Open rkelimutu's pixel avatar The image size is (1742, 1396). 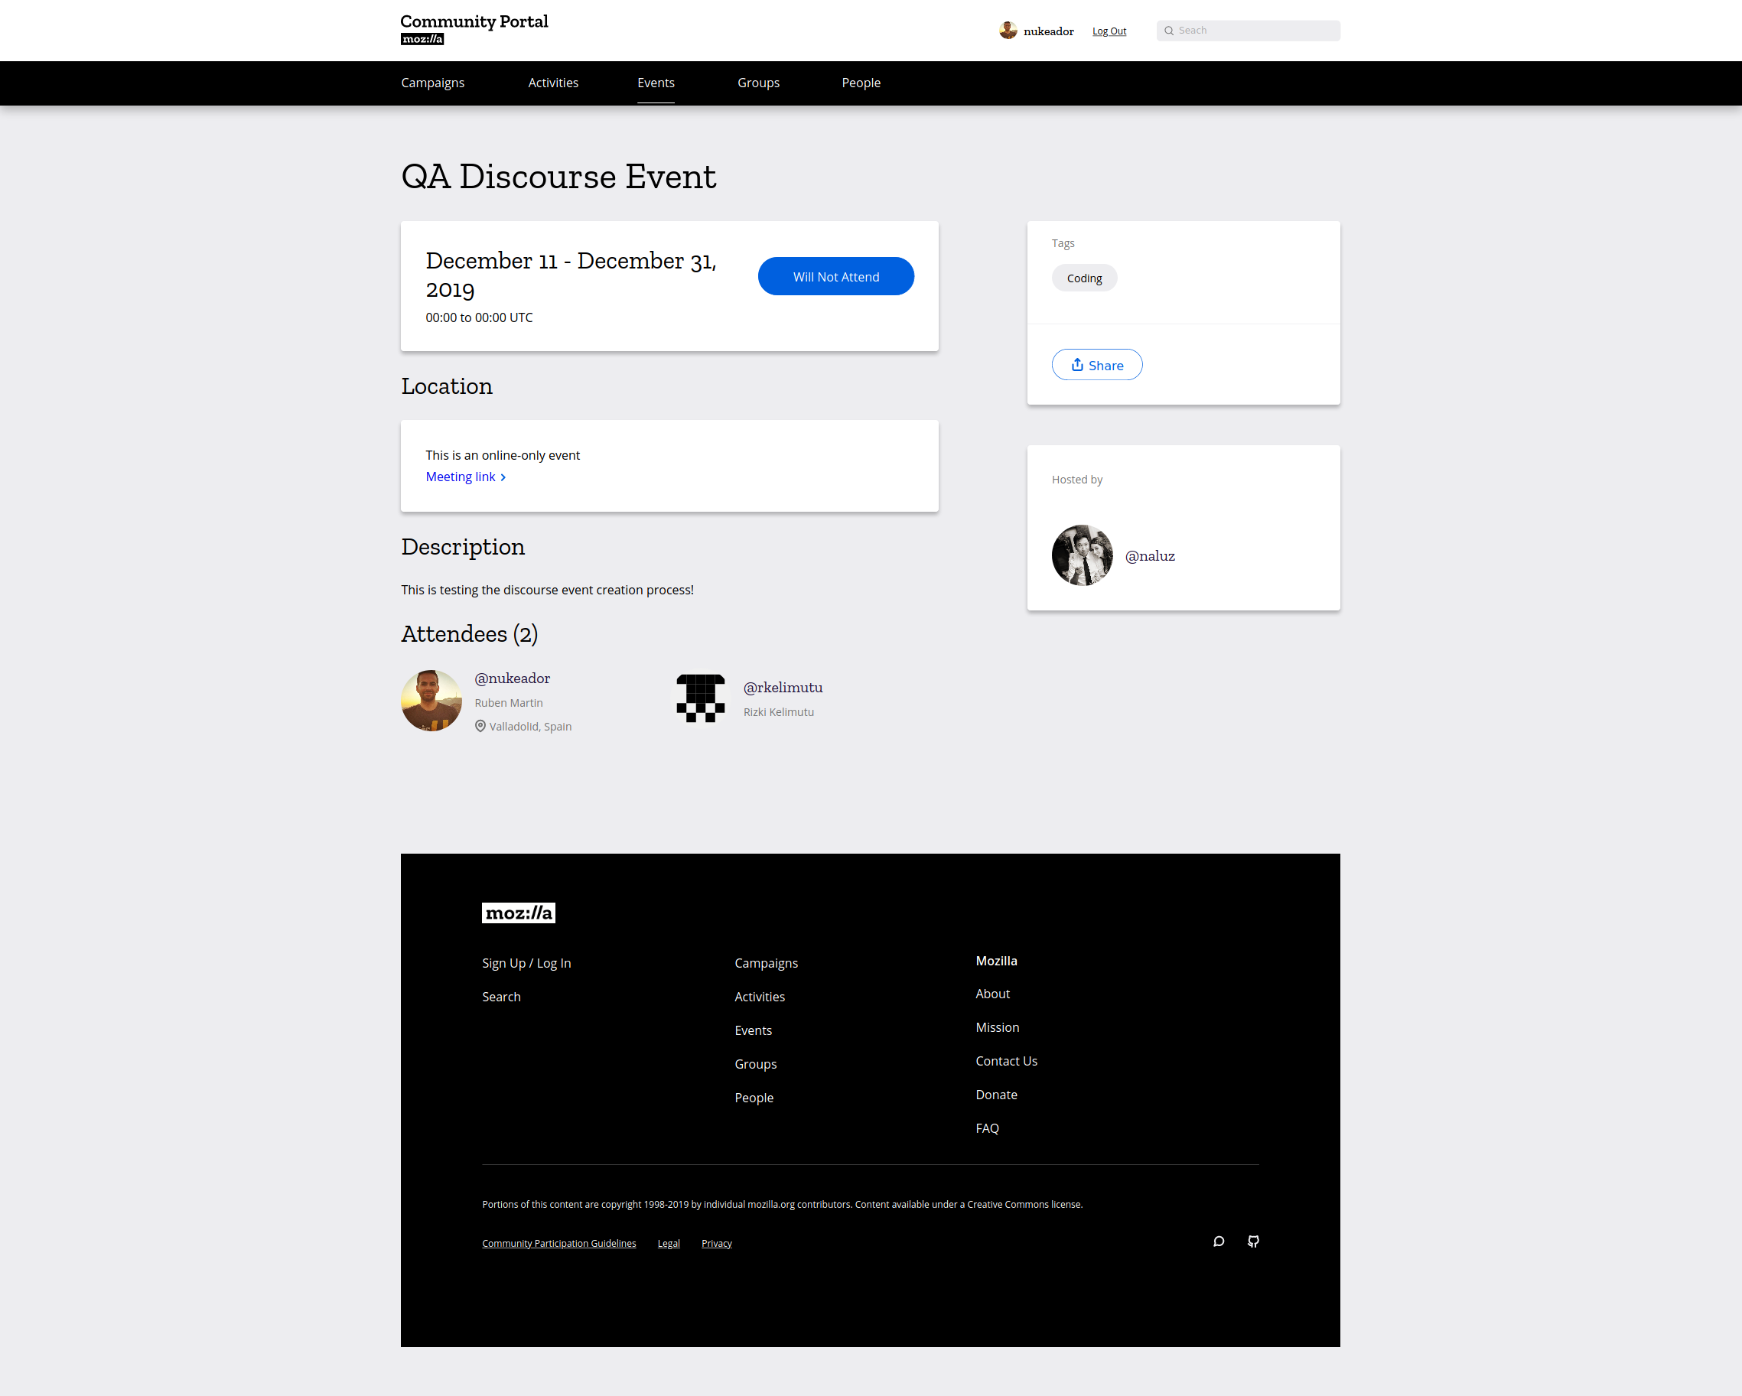pos(700,698)
